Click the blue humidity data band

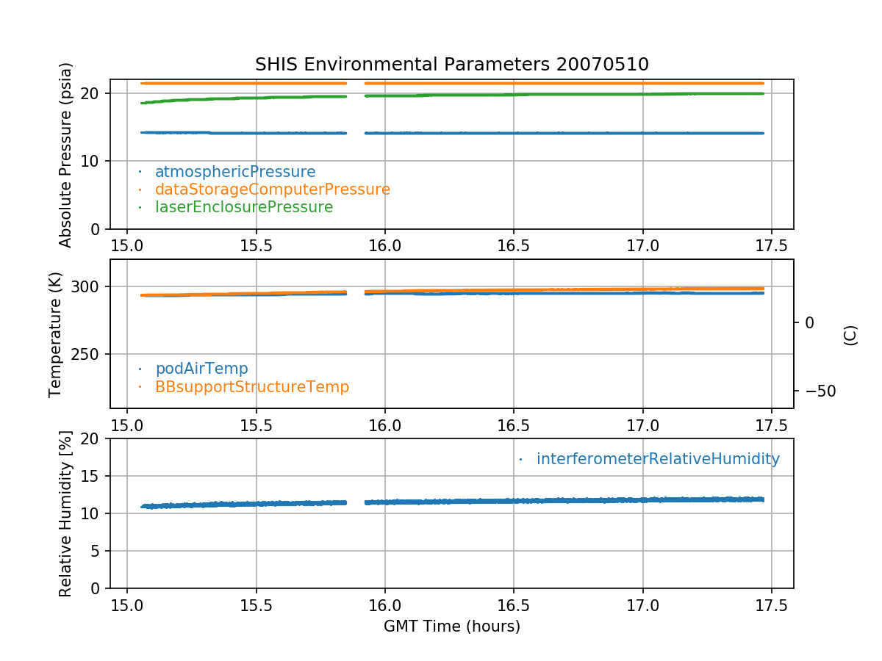(514, 500)
